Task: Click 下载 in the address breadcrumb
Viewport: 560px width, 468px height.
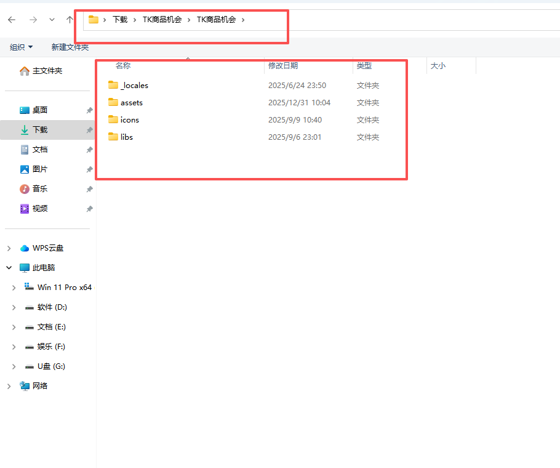Action: coord(119,20)
